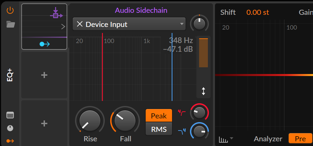Click the orange modulation output arrow icon

coord(10,141)
